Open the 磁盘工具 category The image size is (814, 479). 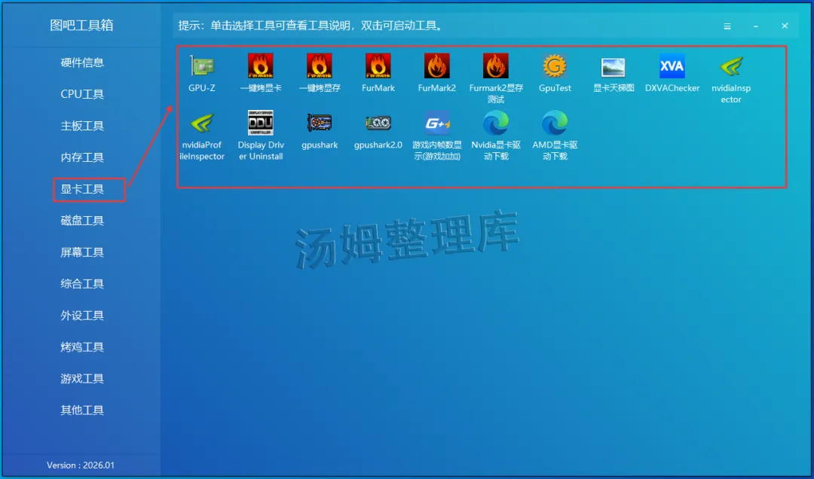82,221
